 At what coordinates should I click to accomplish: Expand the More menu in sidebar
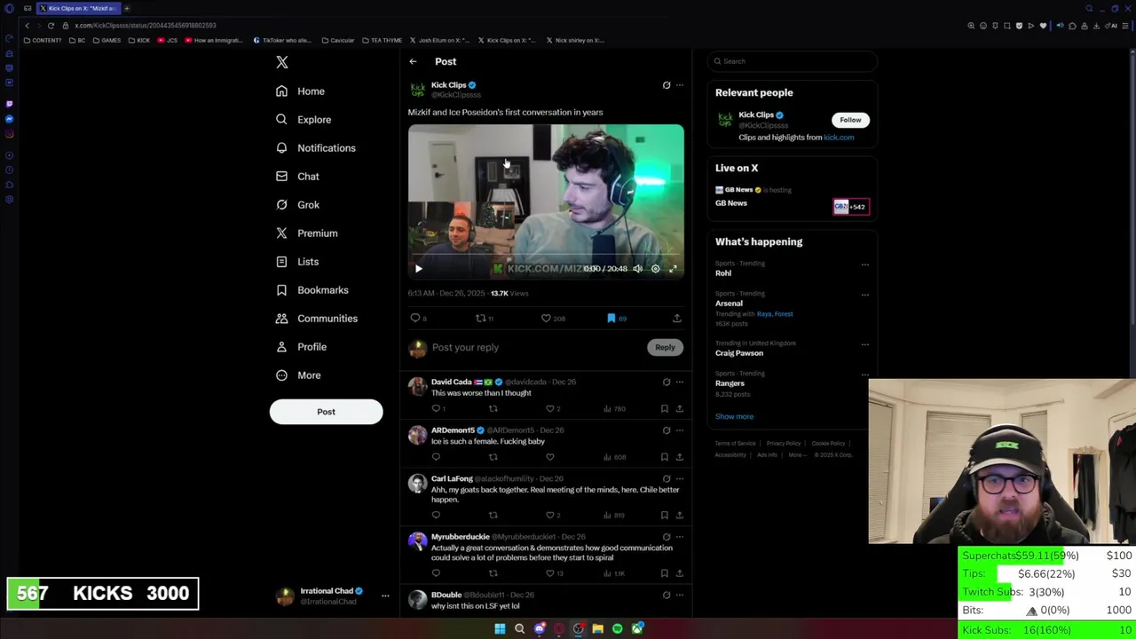(x=297, y=375)
